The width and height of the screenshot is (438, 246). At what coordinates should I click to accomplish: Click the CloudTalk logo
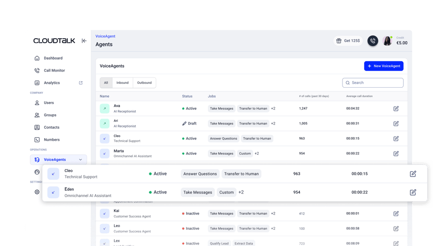click(54, 41)
